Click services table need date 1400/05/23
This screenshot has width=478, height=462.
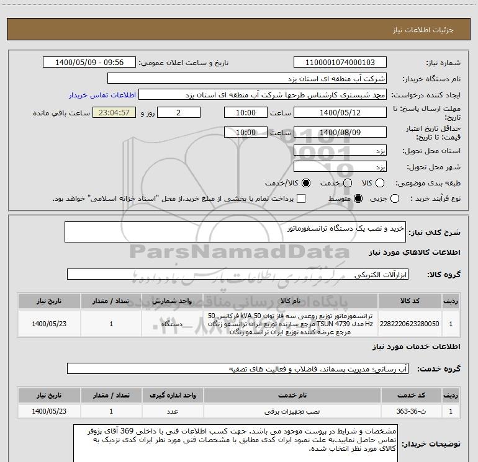pos(49,411)
